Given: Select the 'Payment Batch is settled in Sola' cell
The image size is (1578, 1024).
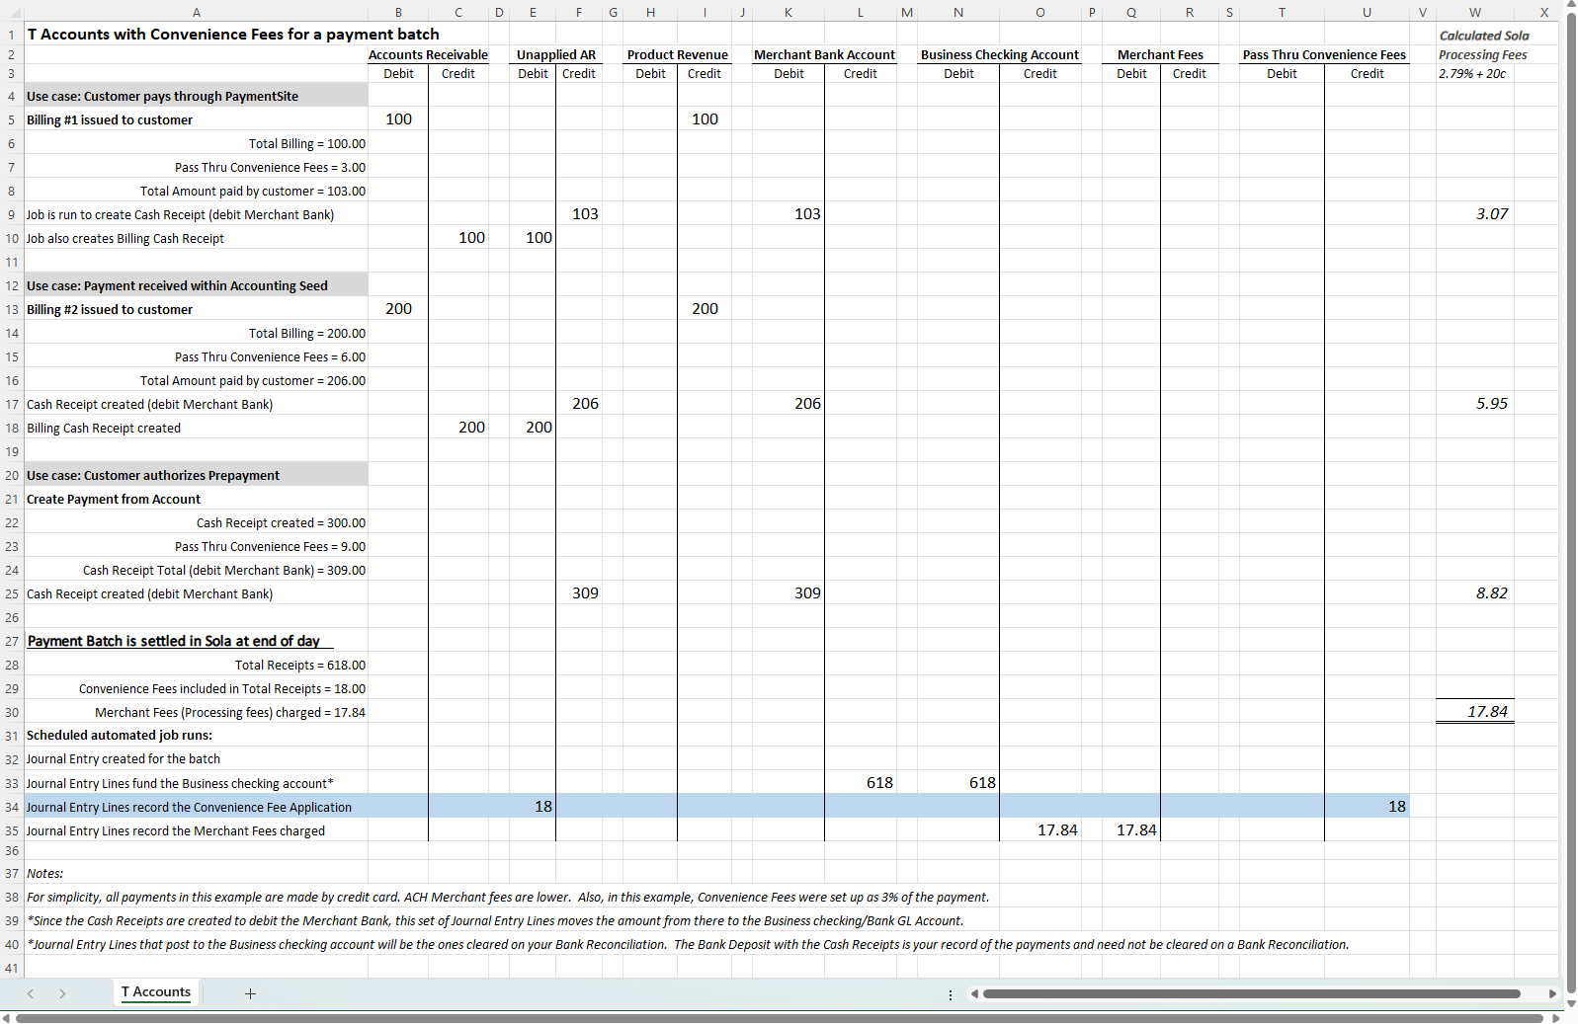Looking at the screenshot, I should (x=174, y=641).
